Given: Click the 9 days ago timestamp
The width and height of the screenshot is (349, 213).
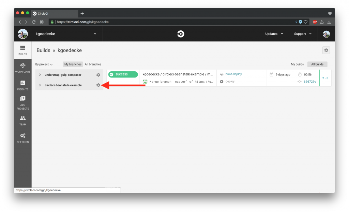Looking at the screenshot, I should click(x=283, y=75).
